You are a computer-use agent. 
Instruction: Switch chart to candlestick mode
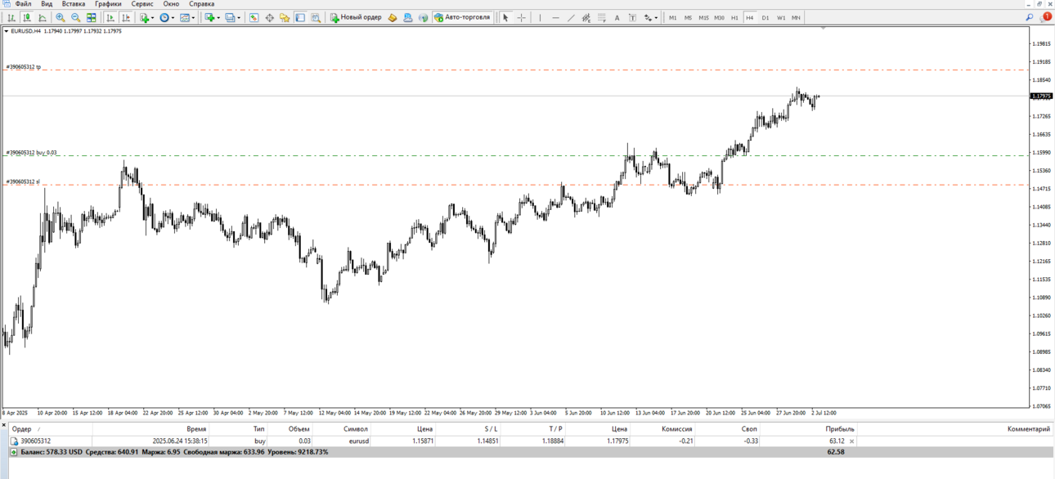(27, 17)
